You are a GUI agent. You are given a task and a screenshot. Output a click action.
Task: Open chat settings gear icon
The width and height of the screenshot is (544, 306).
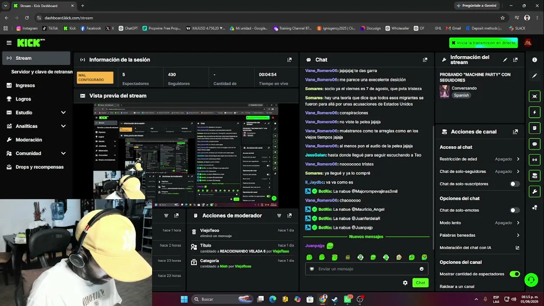[405, 283]
